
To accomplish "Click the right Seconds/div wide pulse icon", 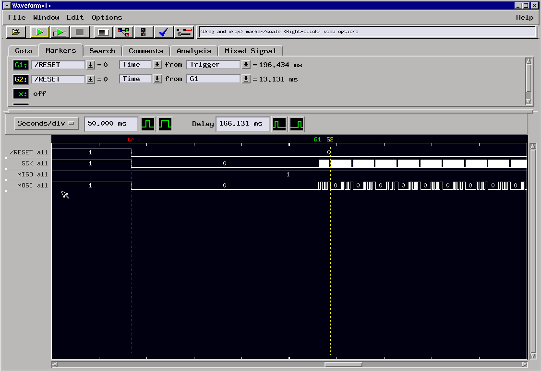I will (x=165, y=124).
